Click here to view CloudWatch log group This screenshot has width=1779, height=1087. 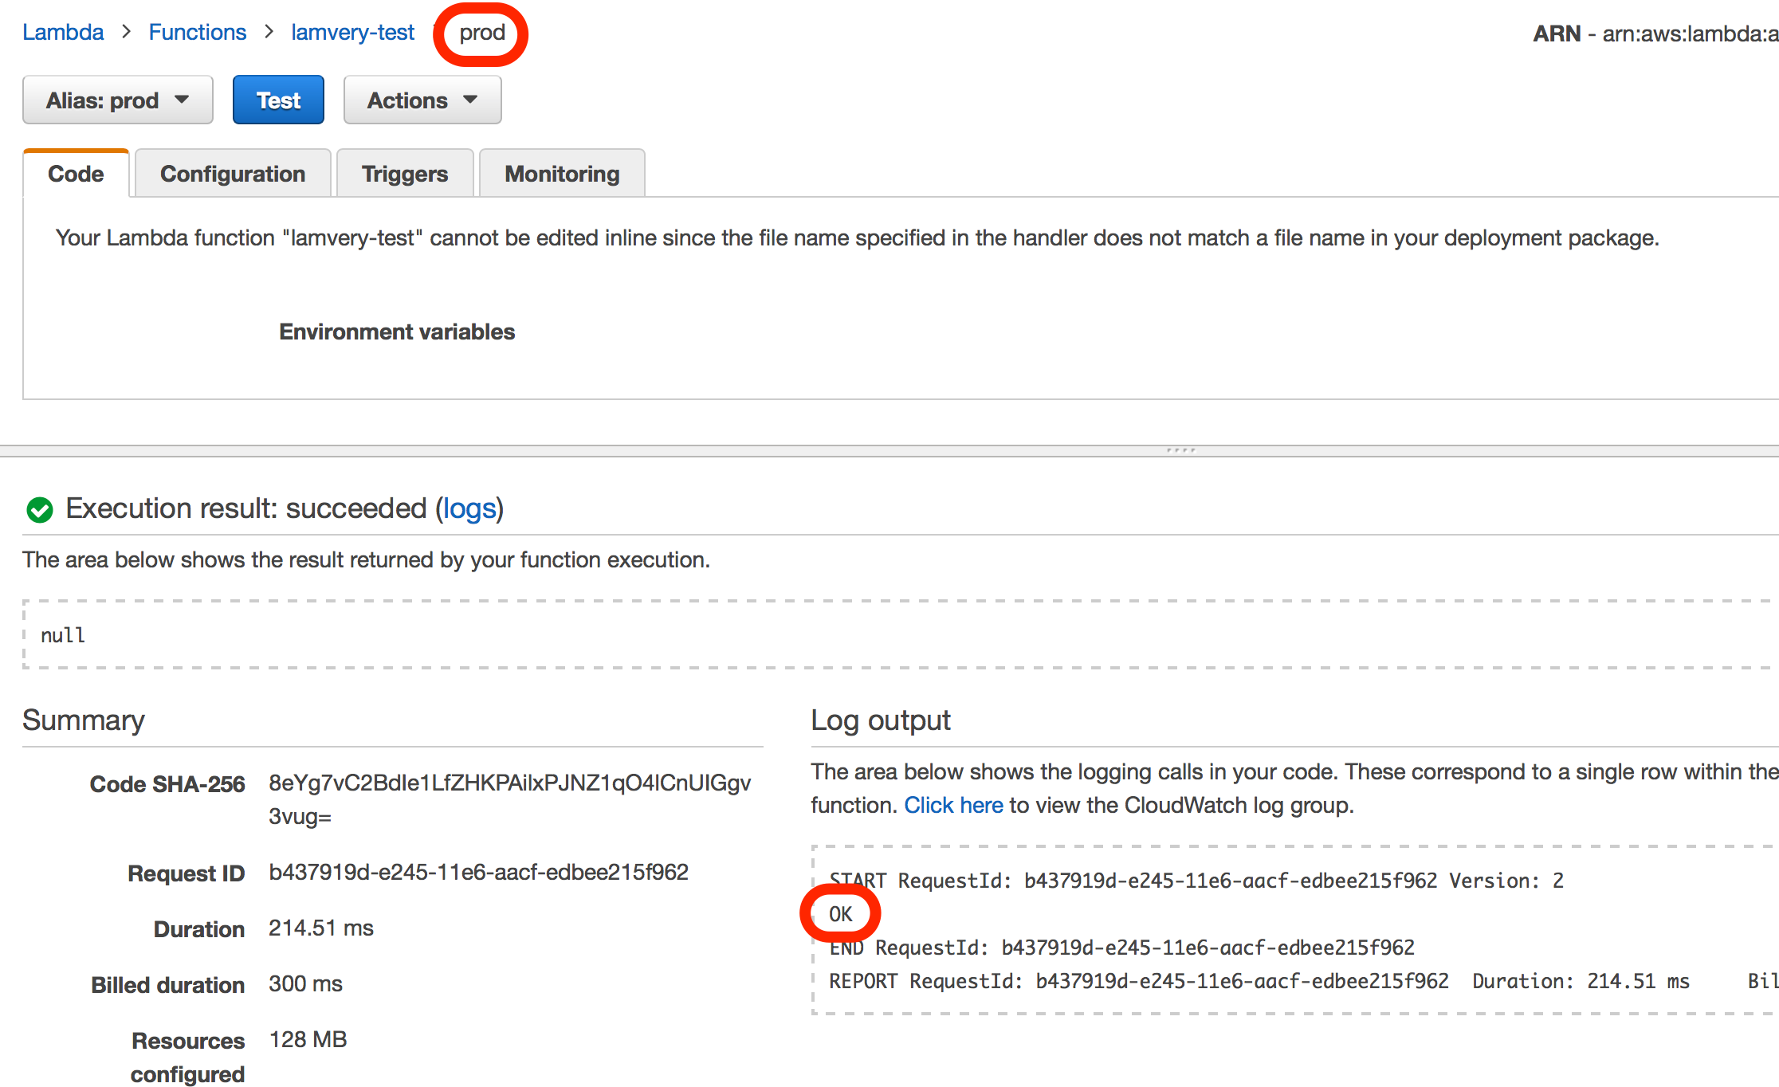[x=952, y=805]
